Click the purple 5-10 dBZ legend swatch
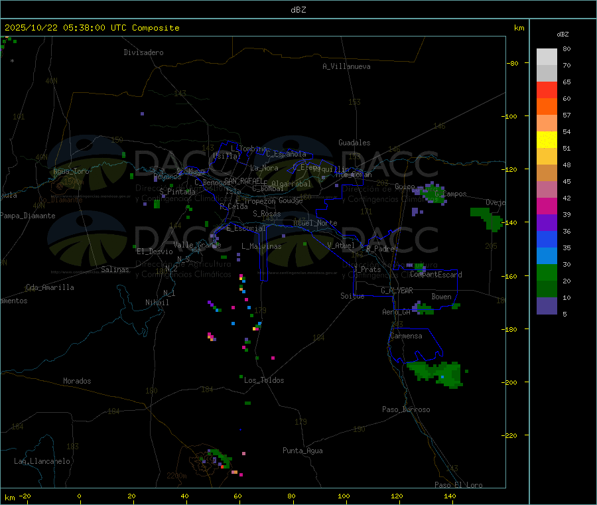 547,305
